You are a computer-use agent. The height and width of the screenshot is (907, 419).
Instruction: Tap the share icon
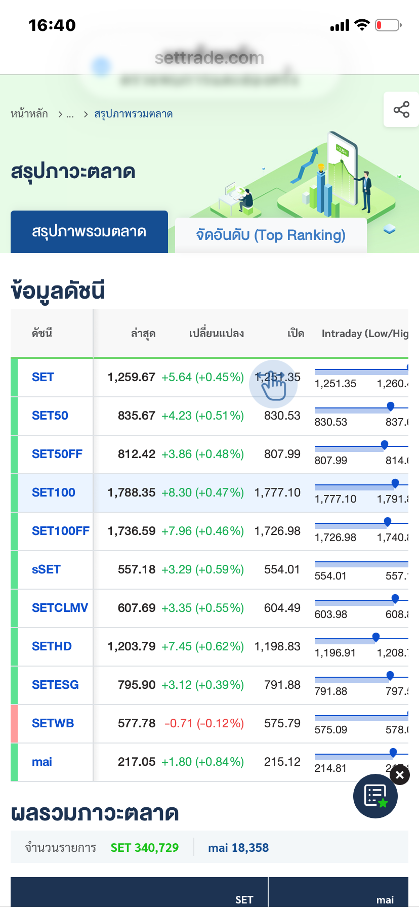tap(401, 110)
